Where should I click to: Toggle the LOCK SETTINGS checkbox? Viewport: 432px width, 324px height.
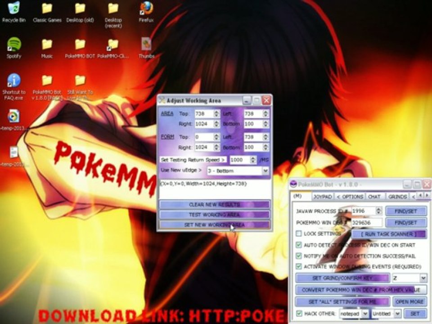pos(299,234)
